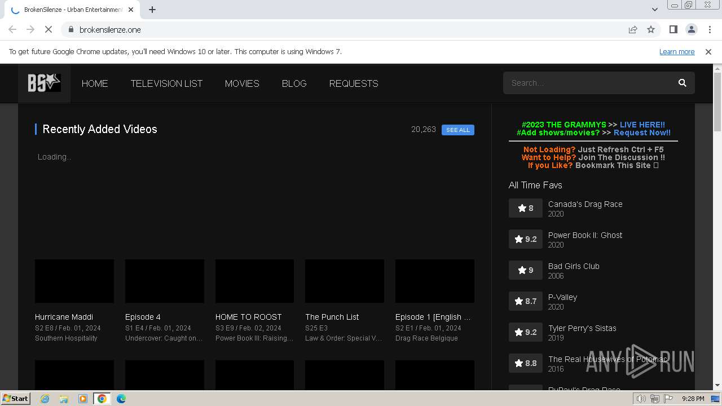Screen dimensions: 722x406
Task: Click the video count 20,263
Action: point(424,129)
